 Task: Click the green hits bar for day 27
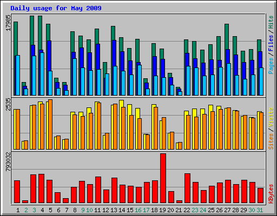tap(227, 36)
